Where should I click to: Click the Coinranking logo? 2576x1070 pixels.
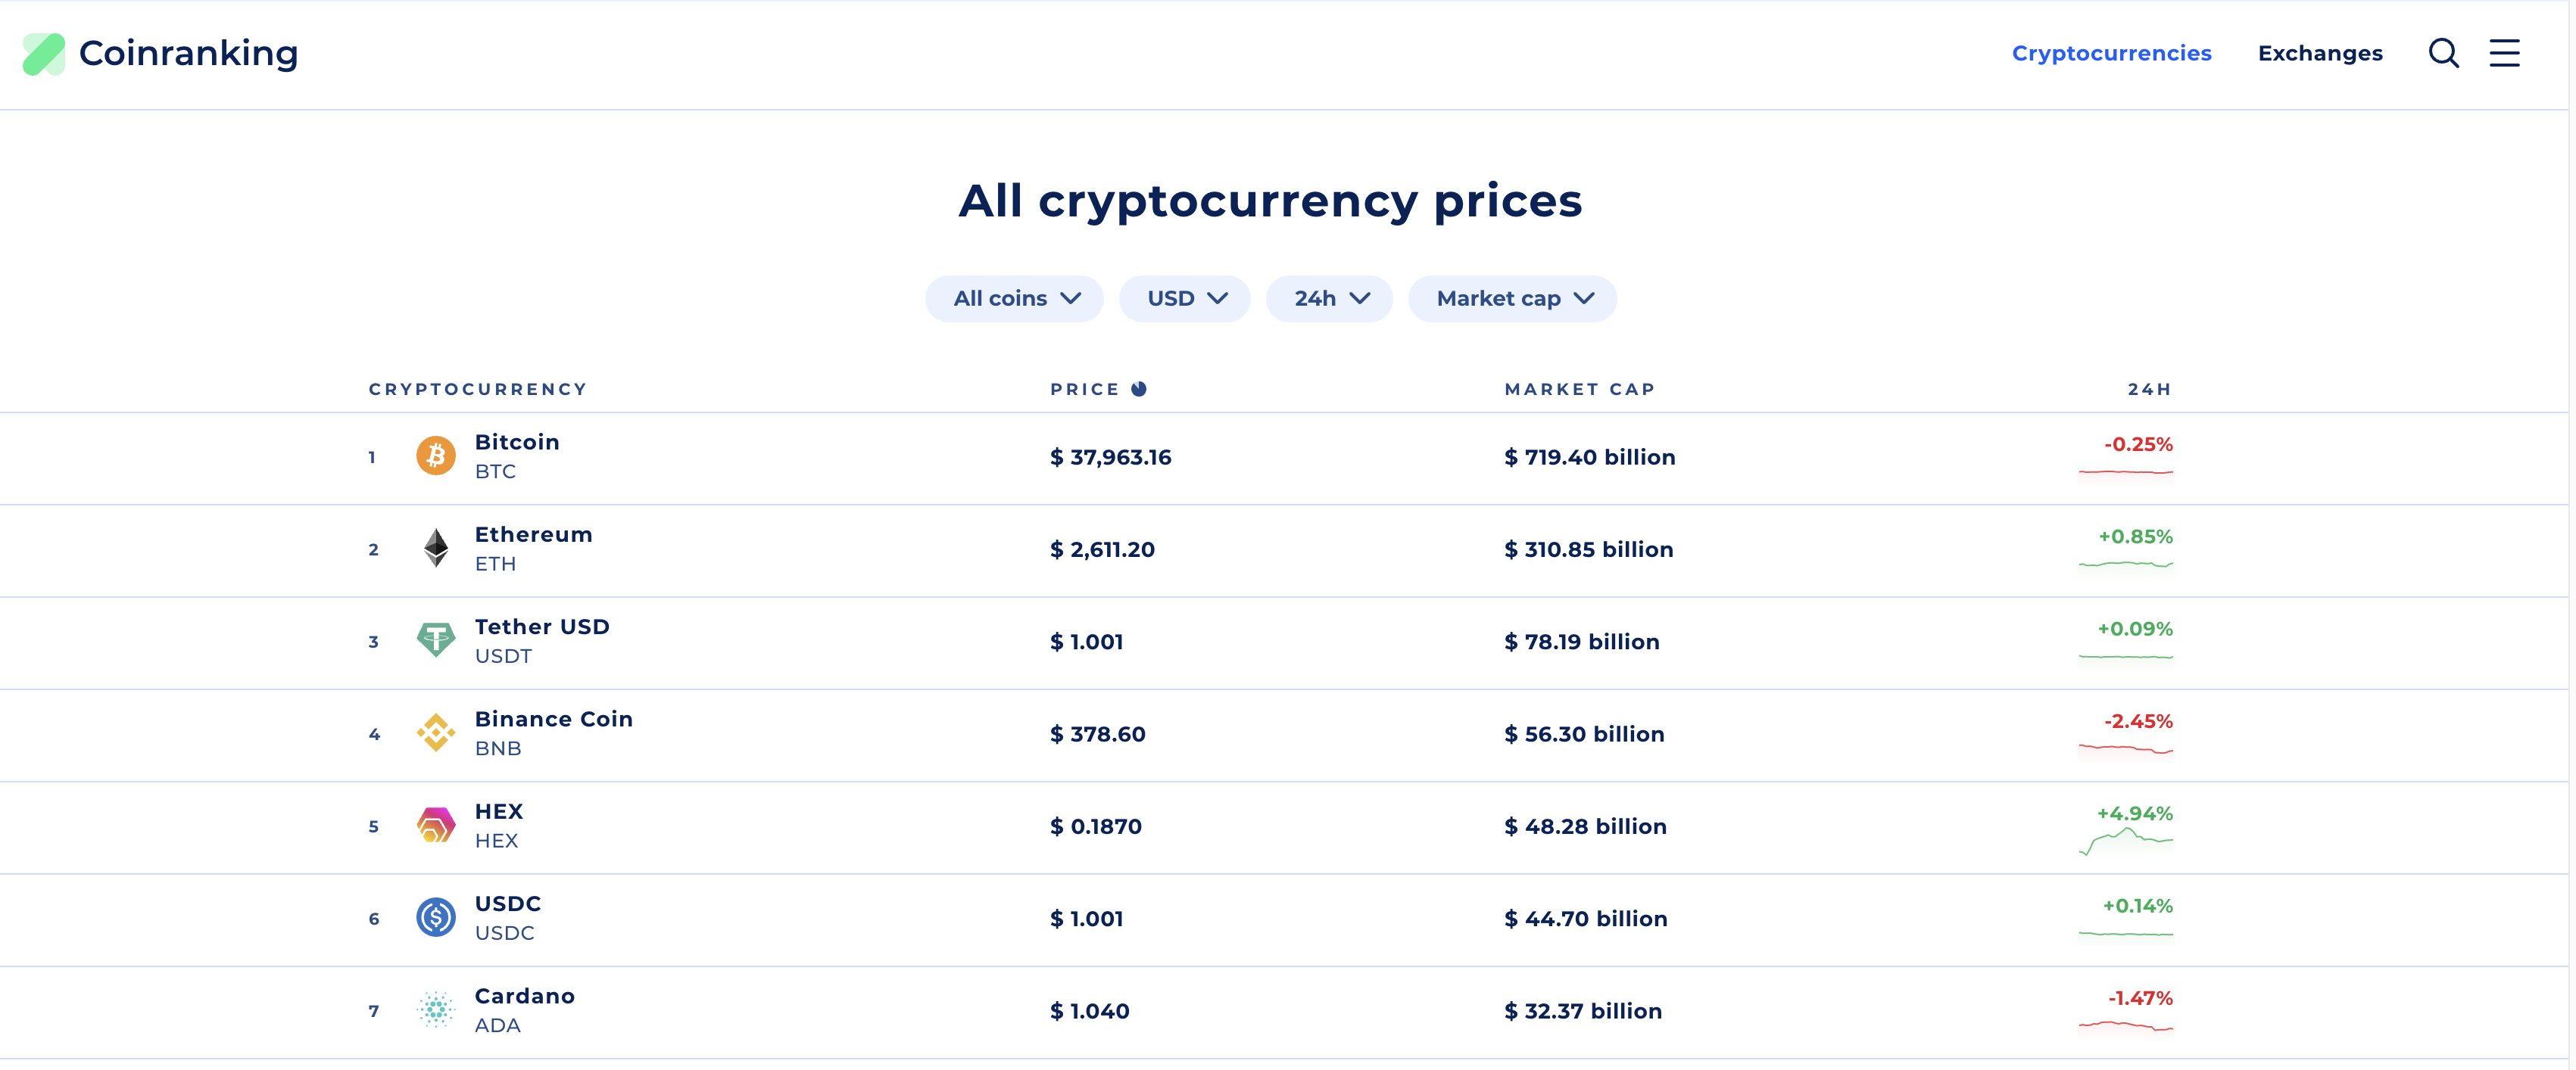[x=160, y=53]
